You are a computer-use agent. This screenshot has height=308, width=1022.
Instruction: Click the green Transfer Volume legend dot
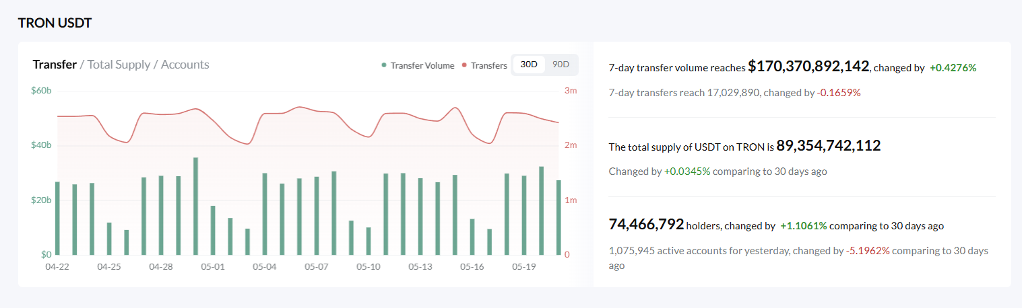pyautogui.click(x=384, y=65)
